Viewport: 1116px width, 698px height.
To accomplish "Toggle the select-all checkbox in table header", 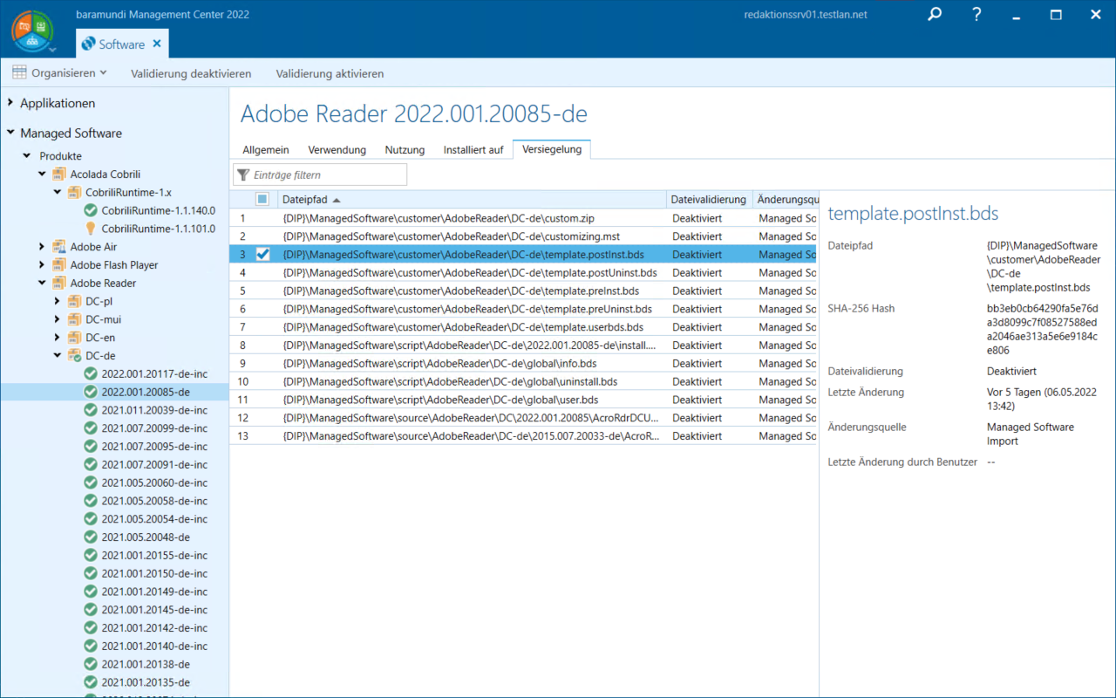I will [x=262, y=200].
